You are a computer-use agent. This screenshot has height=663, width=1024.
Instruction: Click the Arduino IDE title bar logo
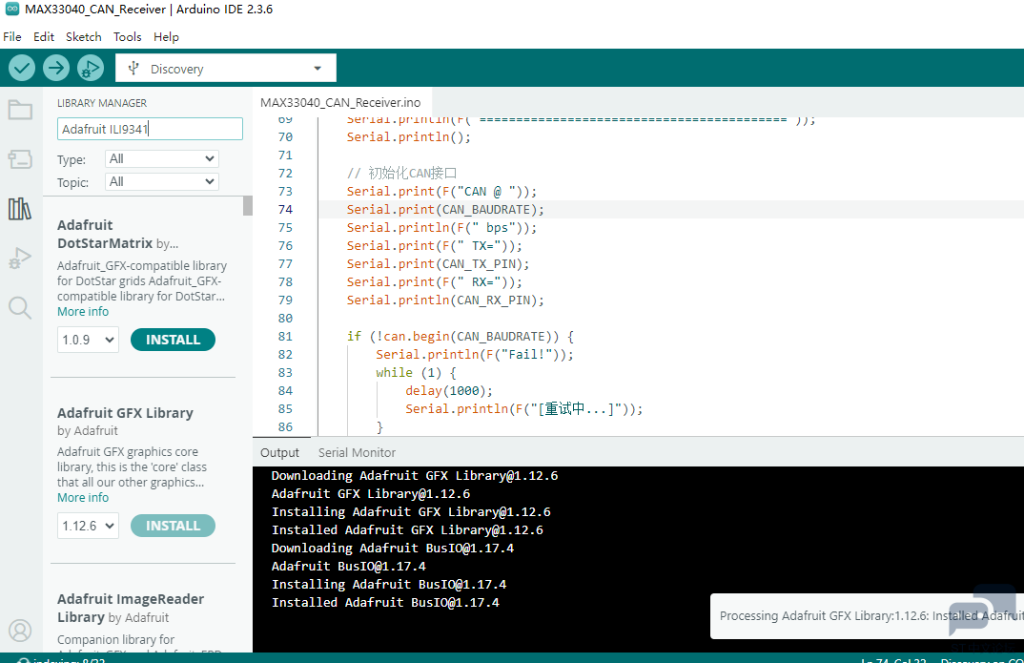[11, 10]
